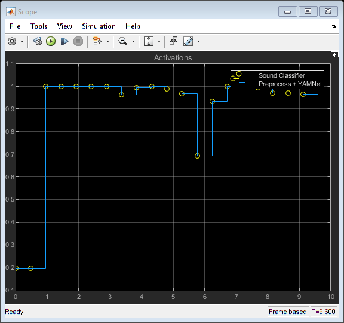Maximize the Activations axes display
The width and height of the screenshot is (344, 323).
pos(334,54)
